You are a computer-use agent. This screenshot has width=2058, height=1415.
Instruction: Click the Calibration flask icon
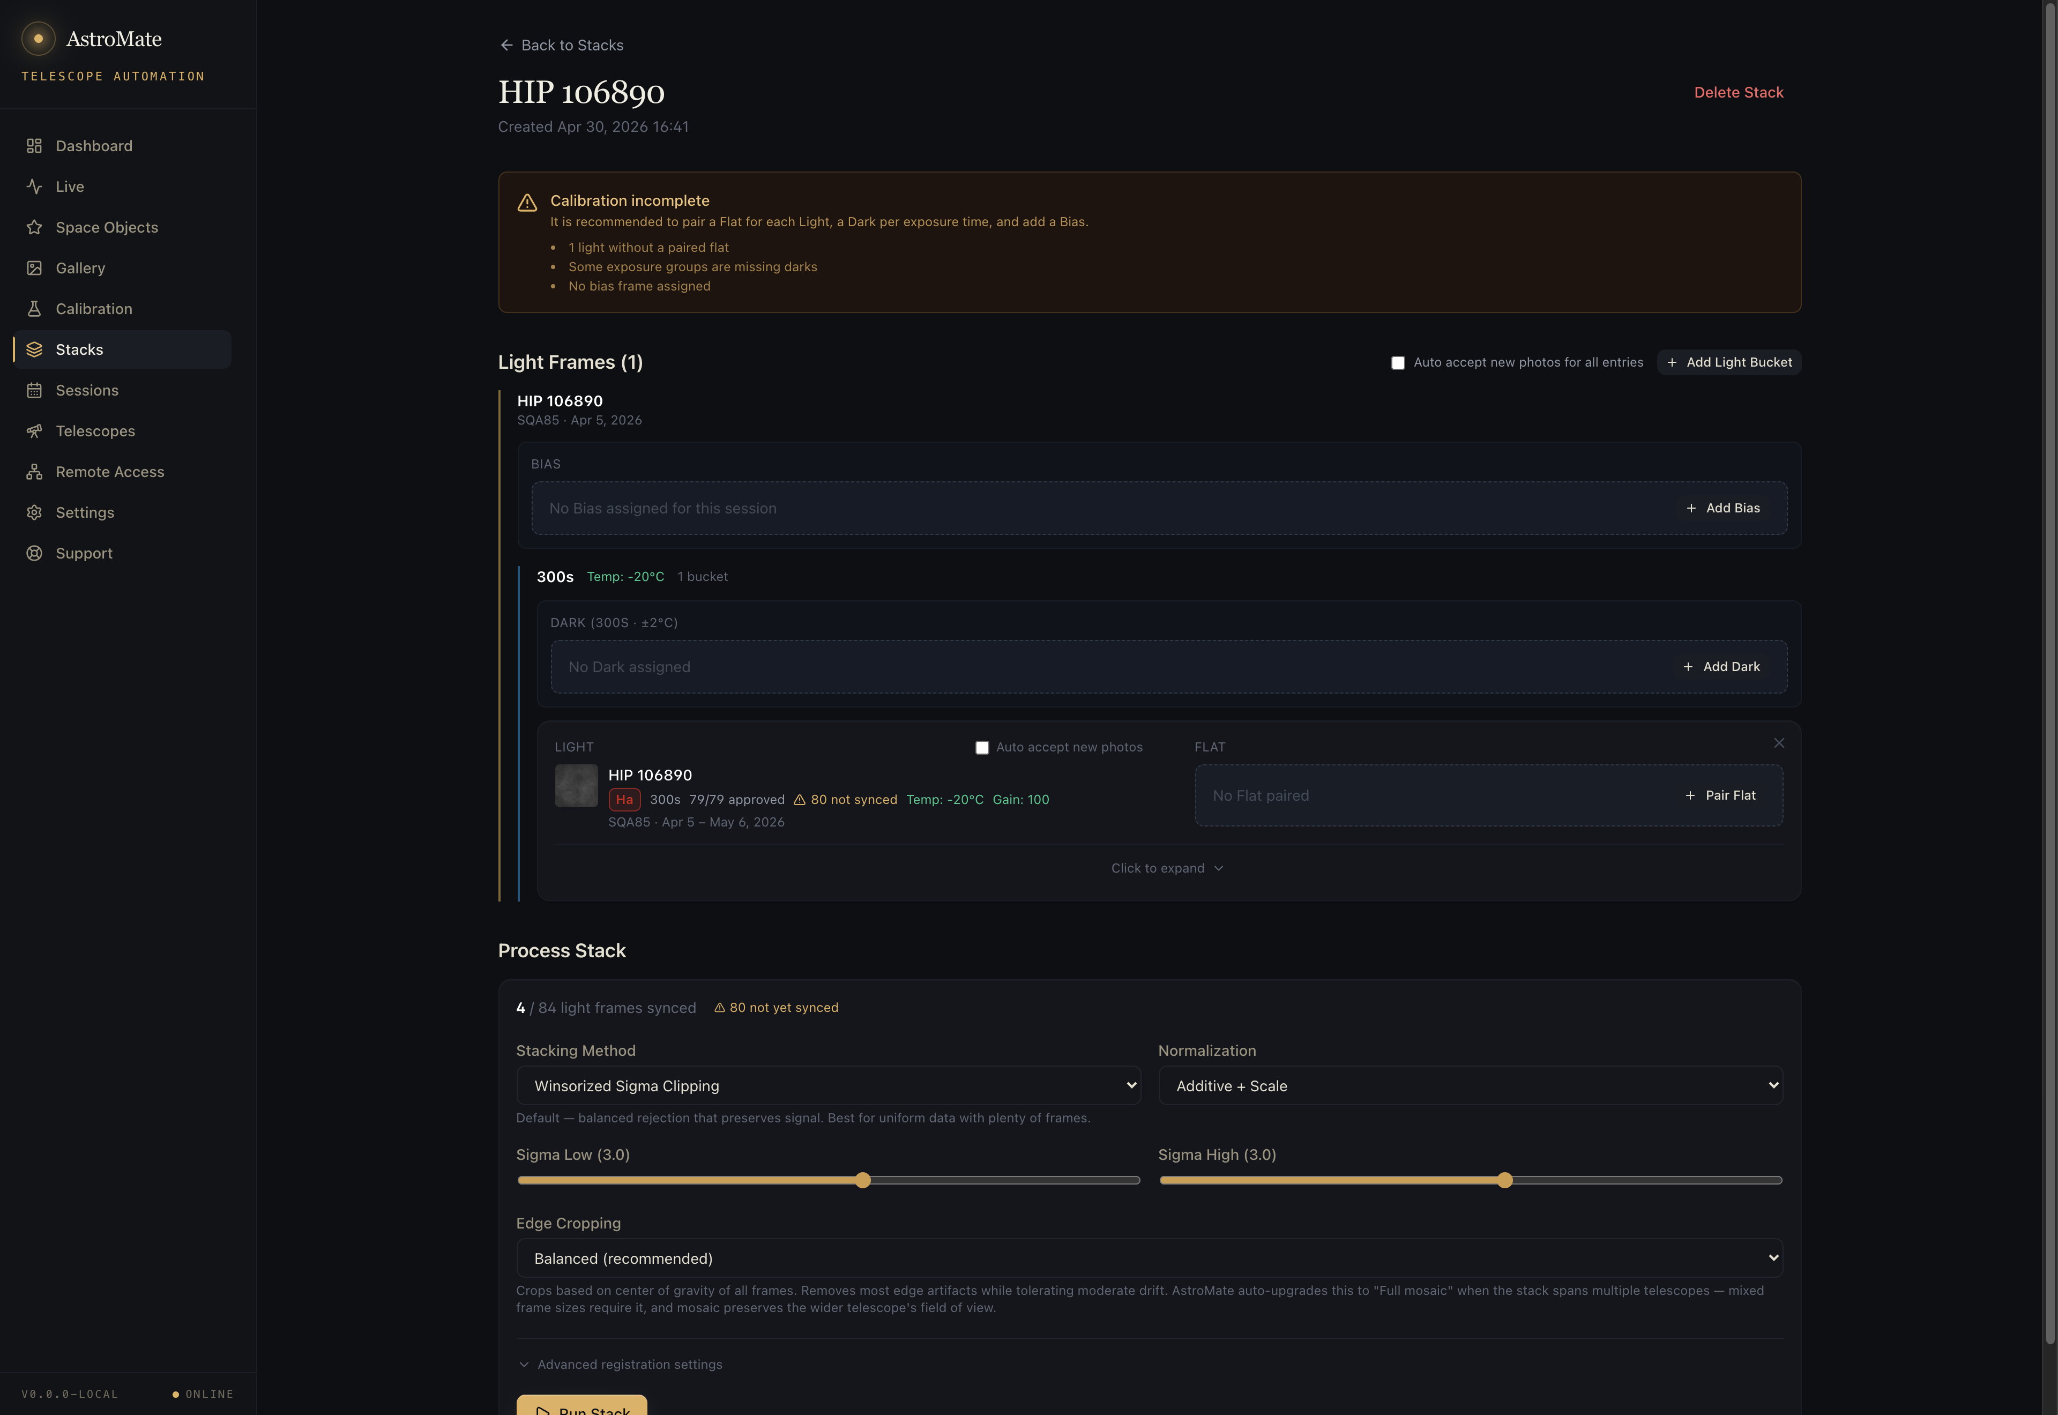click(x=34, y=309)
